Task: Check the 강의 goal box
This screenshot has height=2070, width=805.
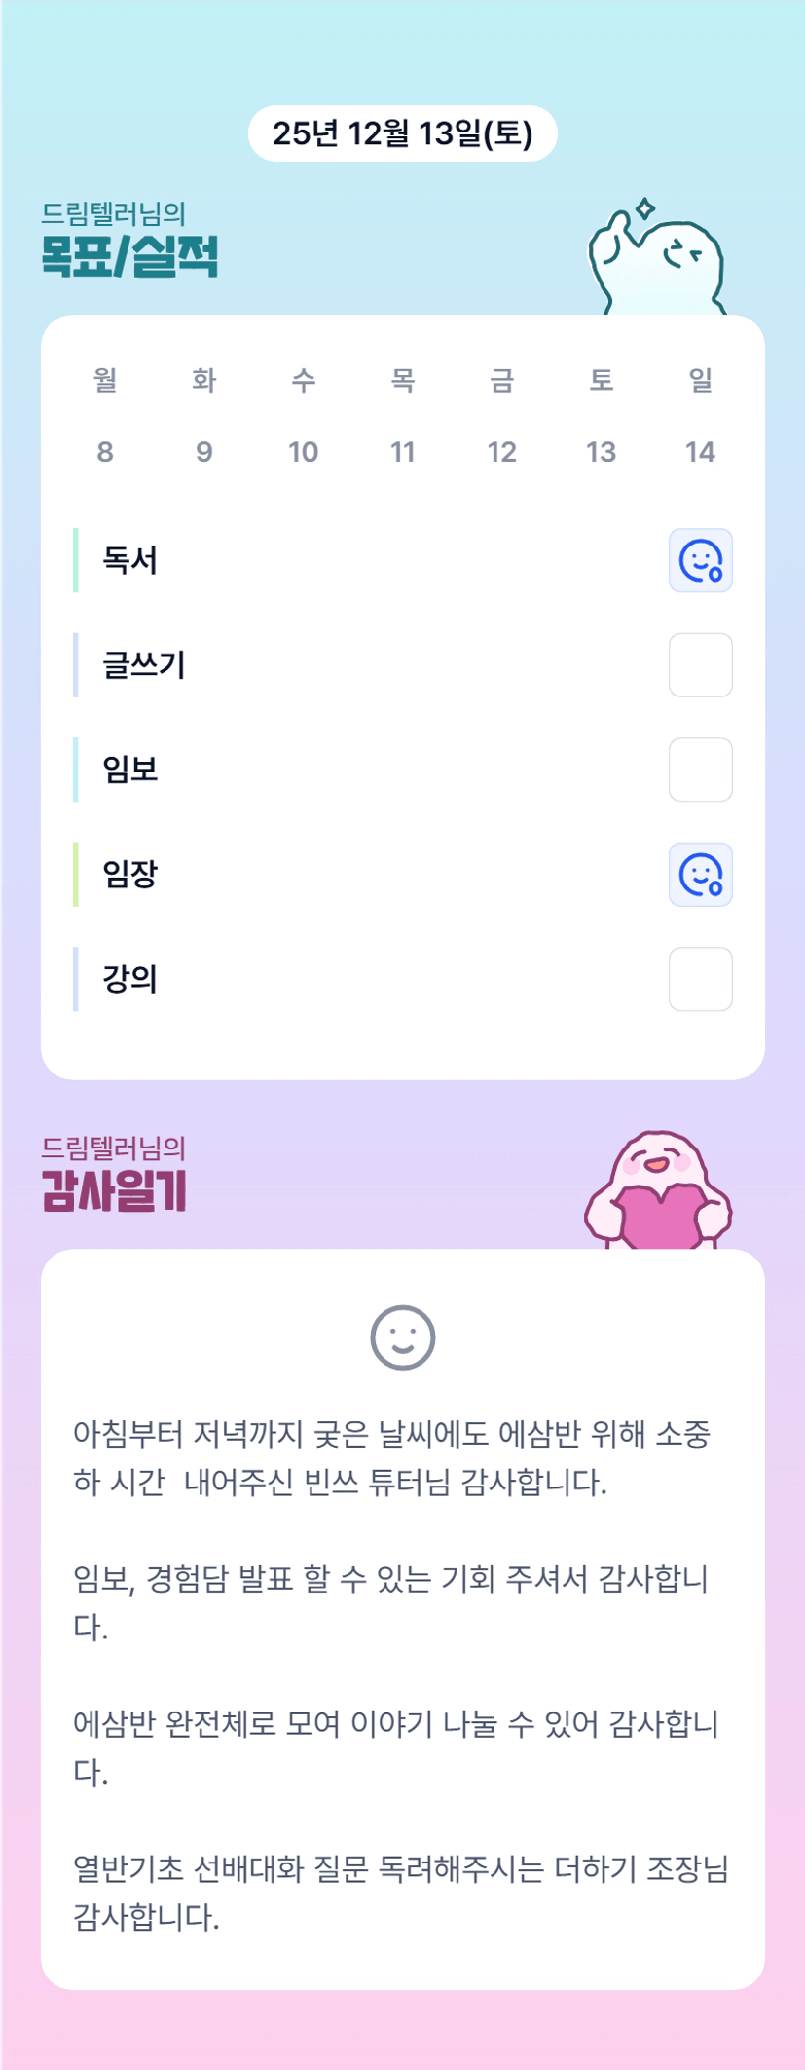Action: (x=700, y=979)
